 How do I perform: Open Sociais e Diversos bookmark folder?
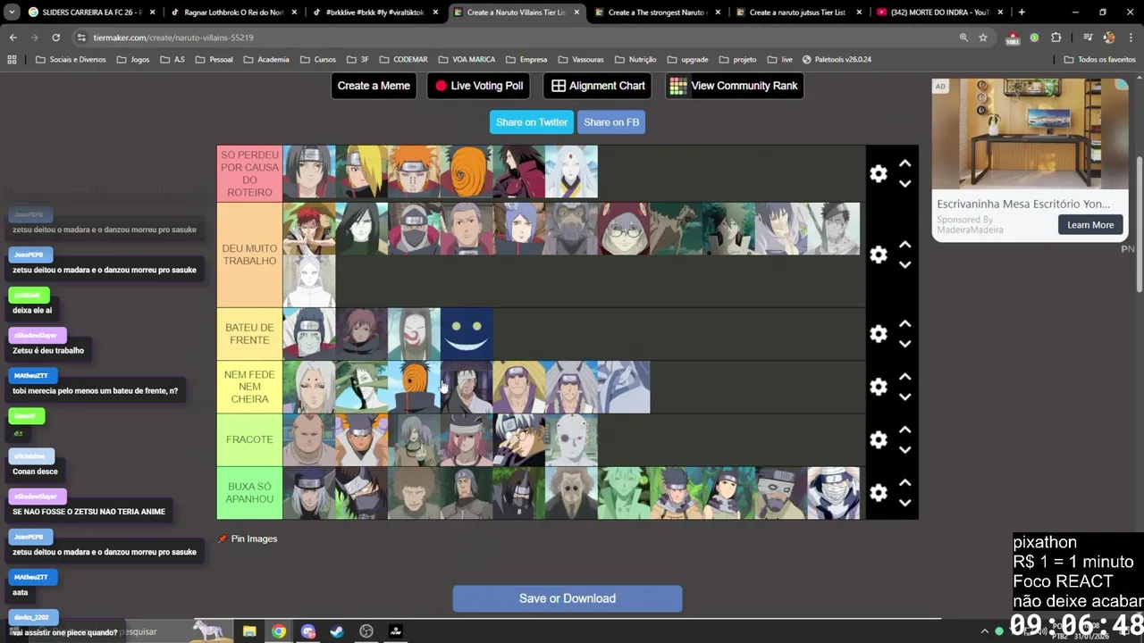tap(71, 60)
